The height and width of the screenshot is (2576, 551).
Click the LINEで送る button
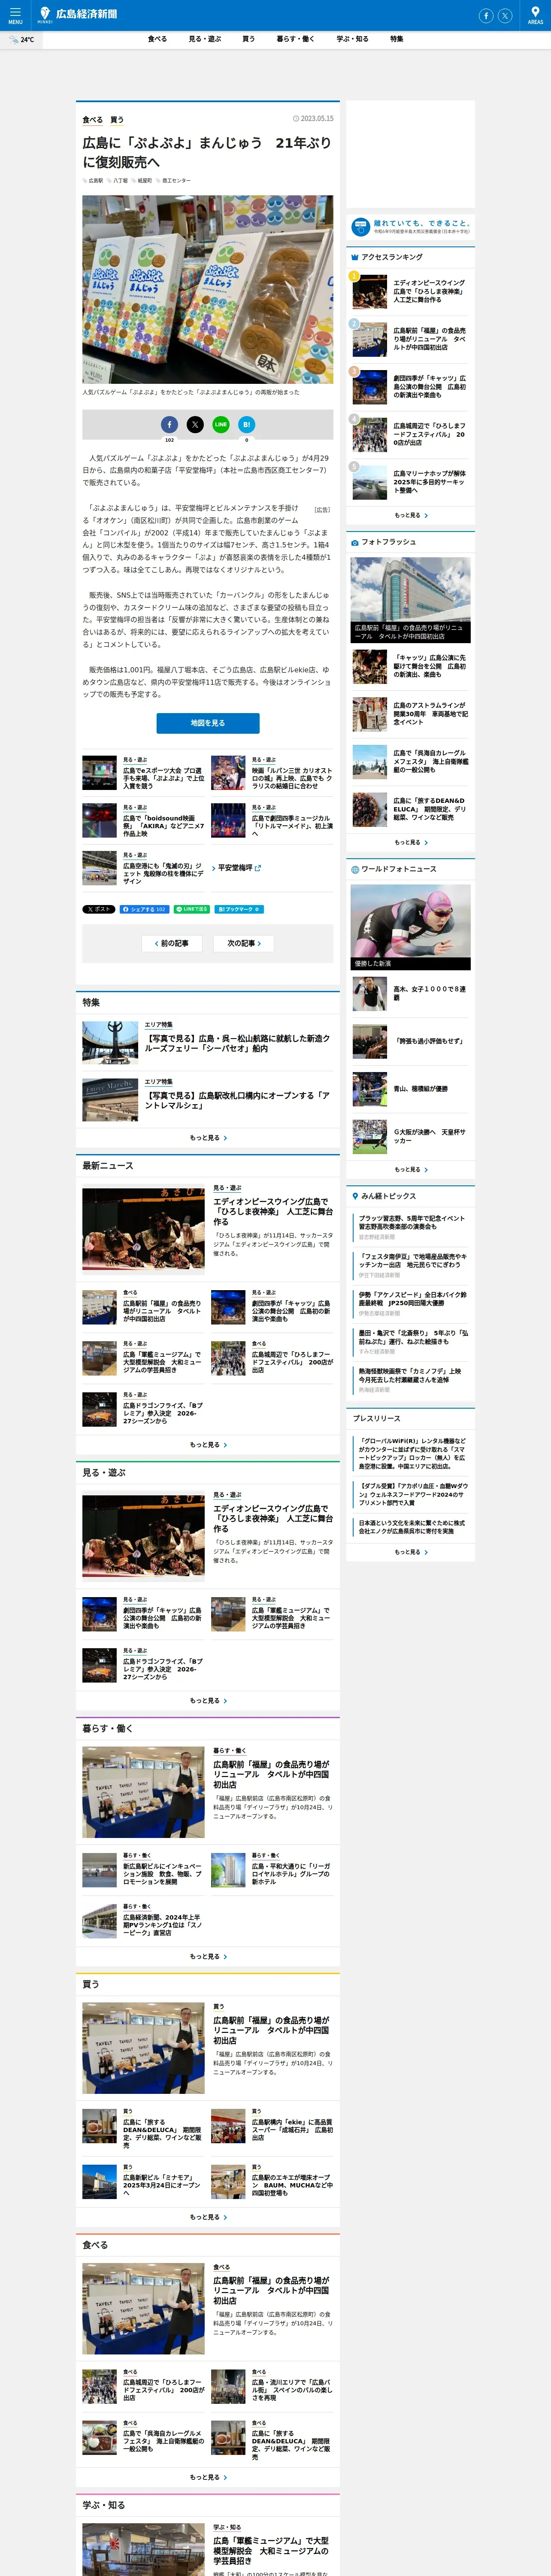192,909
